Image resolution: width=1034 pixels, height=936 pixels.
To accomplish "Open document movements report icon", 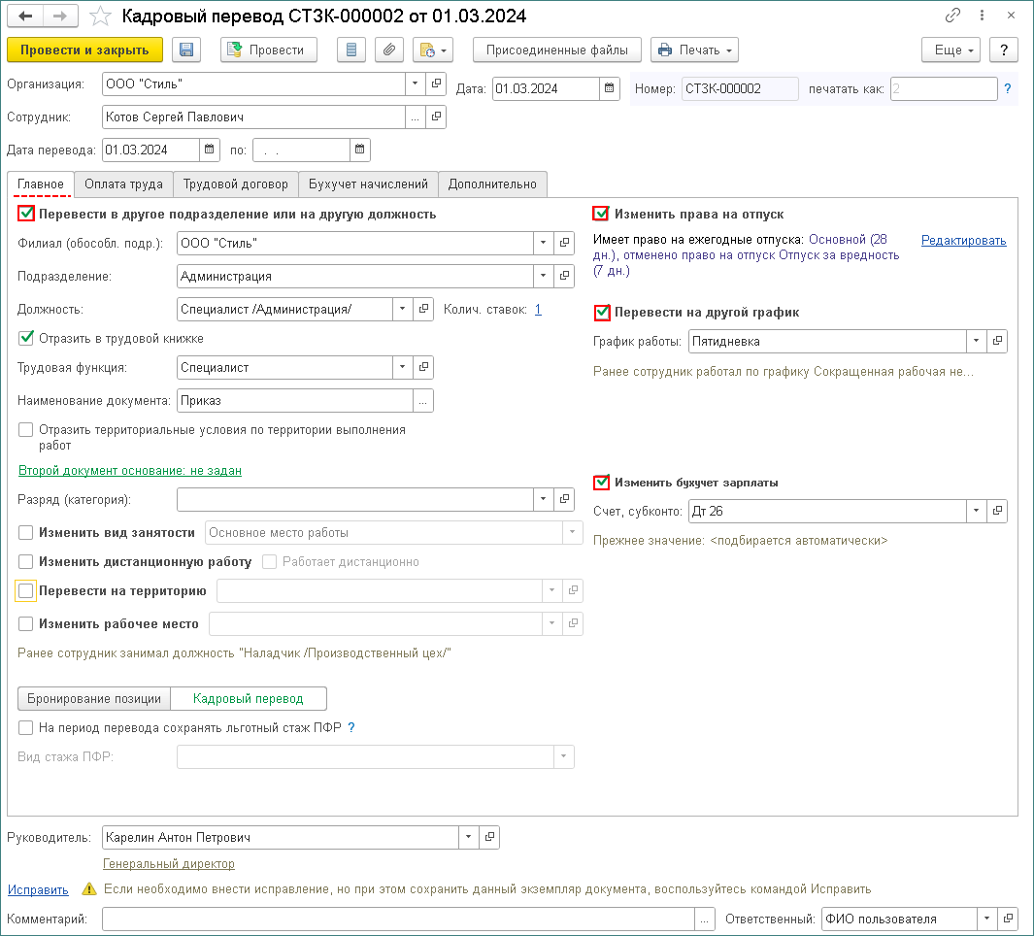I will pyautogui.click(x=351, y=50).
